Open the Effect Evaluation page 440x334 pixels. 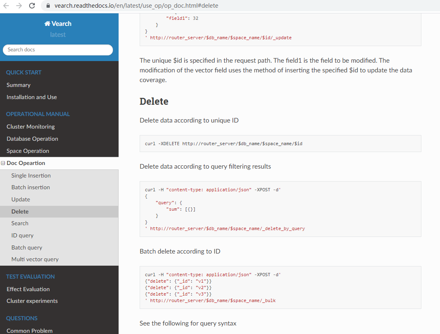tap(28, 289)
